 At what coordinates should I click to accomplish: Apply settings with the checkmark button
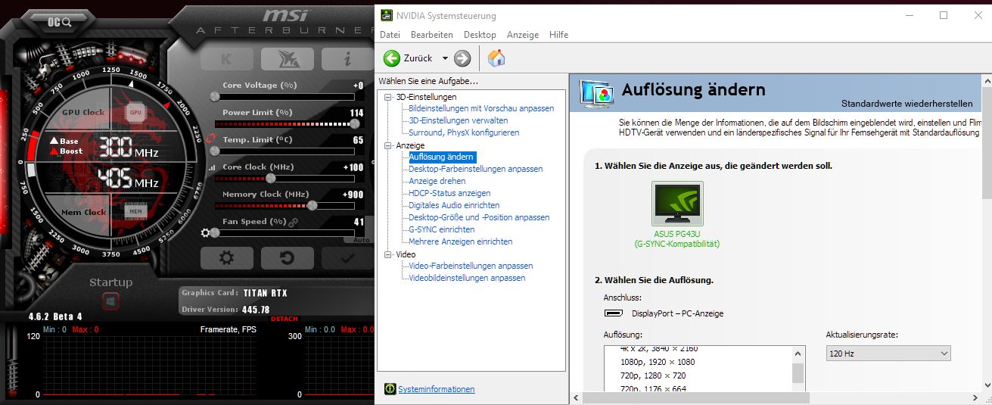coord(347,258)
